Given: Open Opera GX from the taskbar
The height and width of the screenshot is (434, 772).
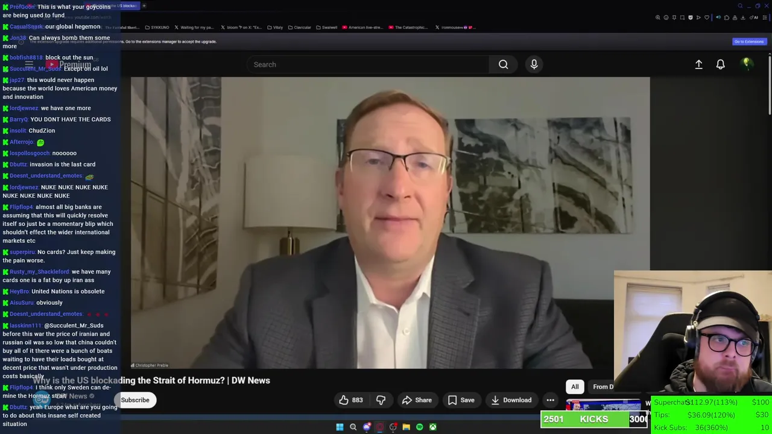Looking at the screenshot, I should (379, 427).
